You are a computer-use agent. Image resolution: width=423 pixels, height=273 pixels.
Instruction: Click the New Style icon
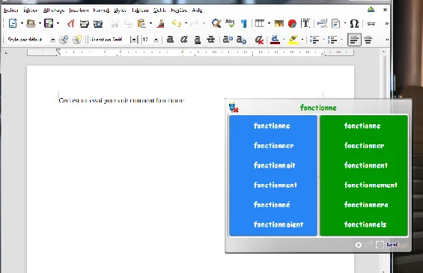pos(77,40)
